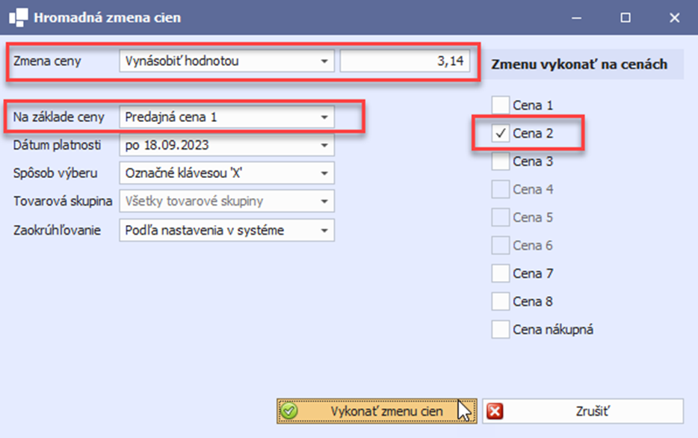This screenshot has width=698, height=438.
Task: Expand the Na základe ceny dropdown
Action: click(x=324, y=117)
